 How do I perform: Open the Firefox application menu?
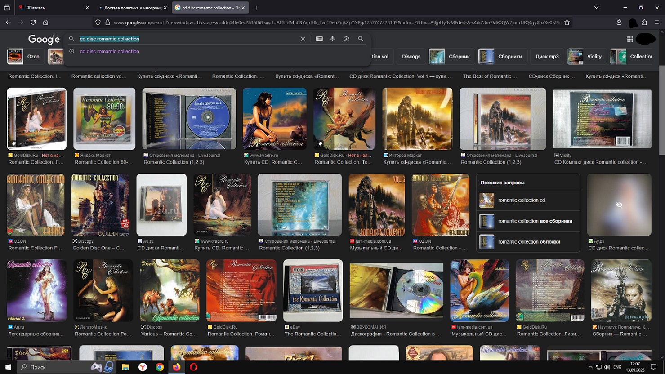pyautogui.click(x=657, y=22)
